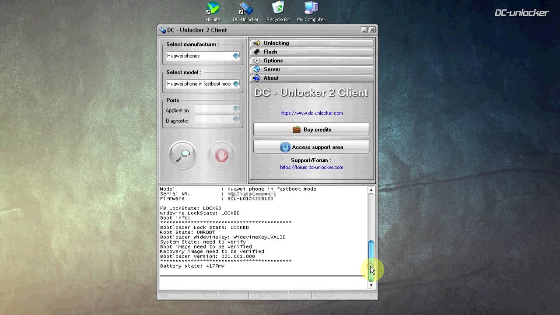This screenshot has height=315, width=560.
Task: Expand the Select model dropdown
Action: point(236,84)
